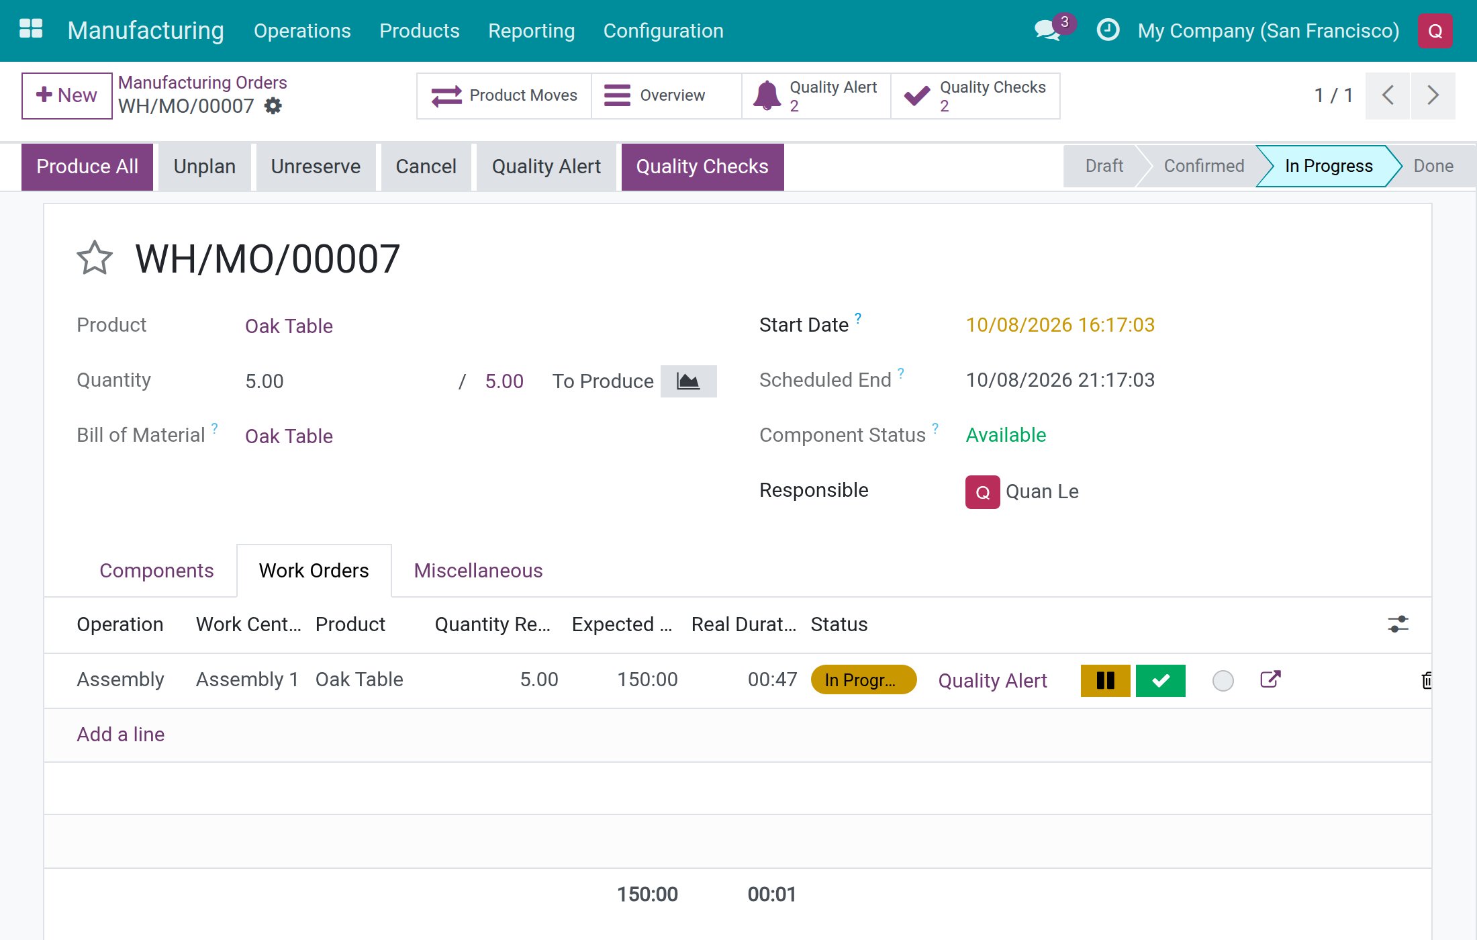
Task: Open Oak Table product link
Action: point(289,326)
